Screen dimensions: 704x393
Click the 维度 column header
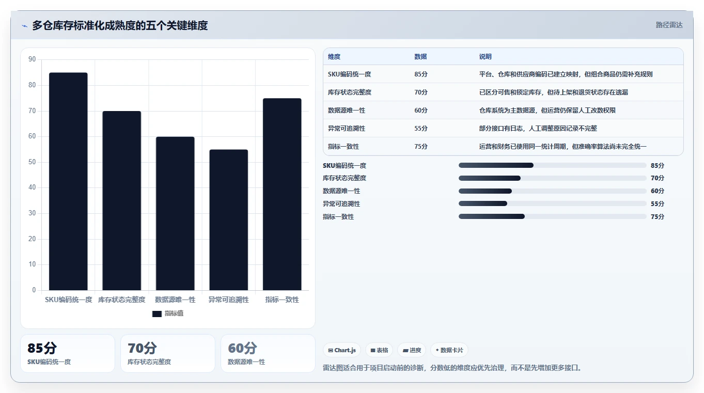click(334, 57)
